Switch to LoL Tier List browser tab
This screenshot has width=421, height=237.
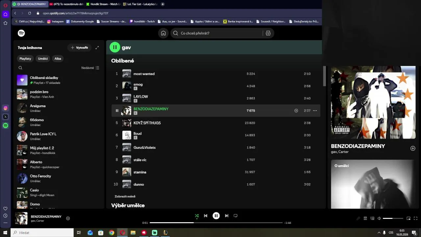click(x=140, y=4)
